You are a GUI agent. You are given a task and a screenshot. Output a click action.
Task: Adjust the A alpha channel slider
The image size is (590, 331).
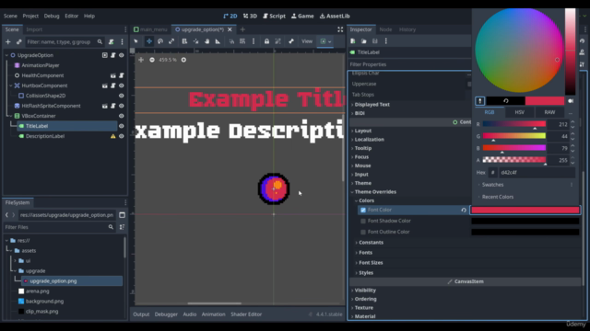(514, 160)
